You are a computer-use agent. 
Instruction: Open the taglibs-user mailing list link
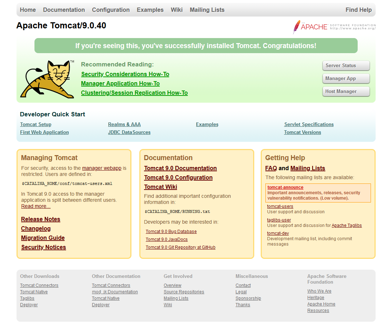click(x=279, y=220)
